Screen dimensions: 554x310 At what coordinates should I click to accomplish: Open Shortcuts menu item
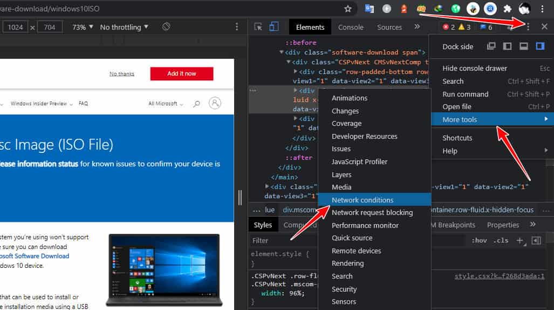tap(492, 138)
